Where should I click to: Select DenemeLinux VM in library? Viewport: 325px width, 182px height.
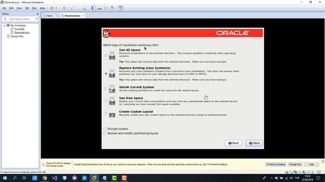point(22,33)
